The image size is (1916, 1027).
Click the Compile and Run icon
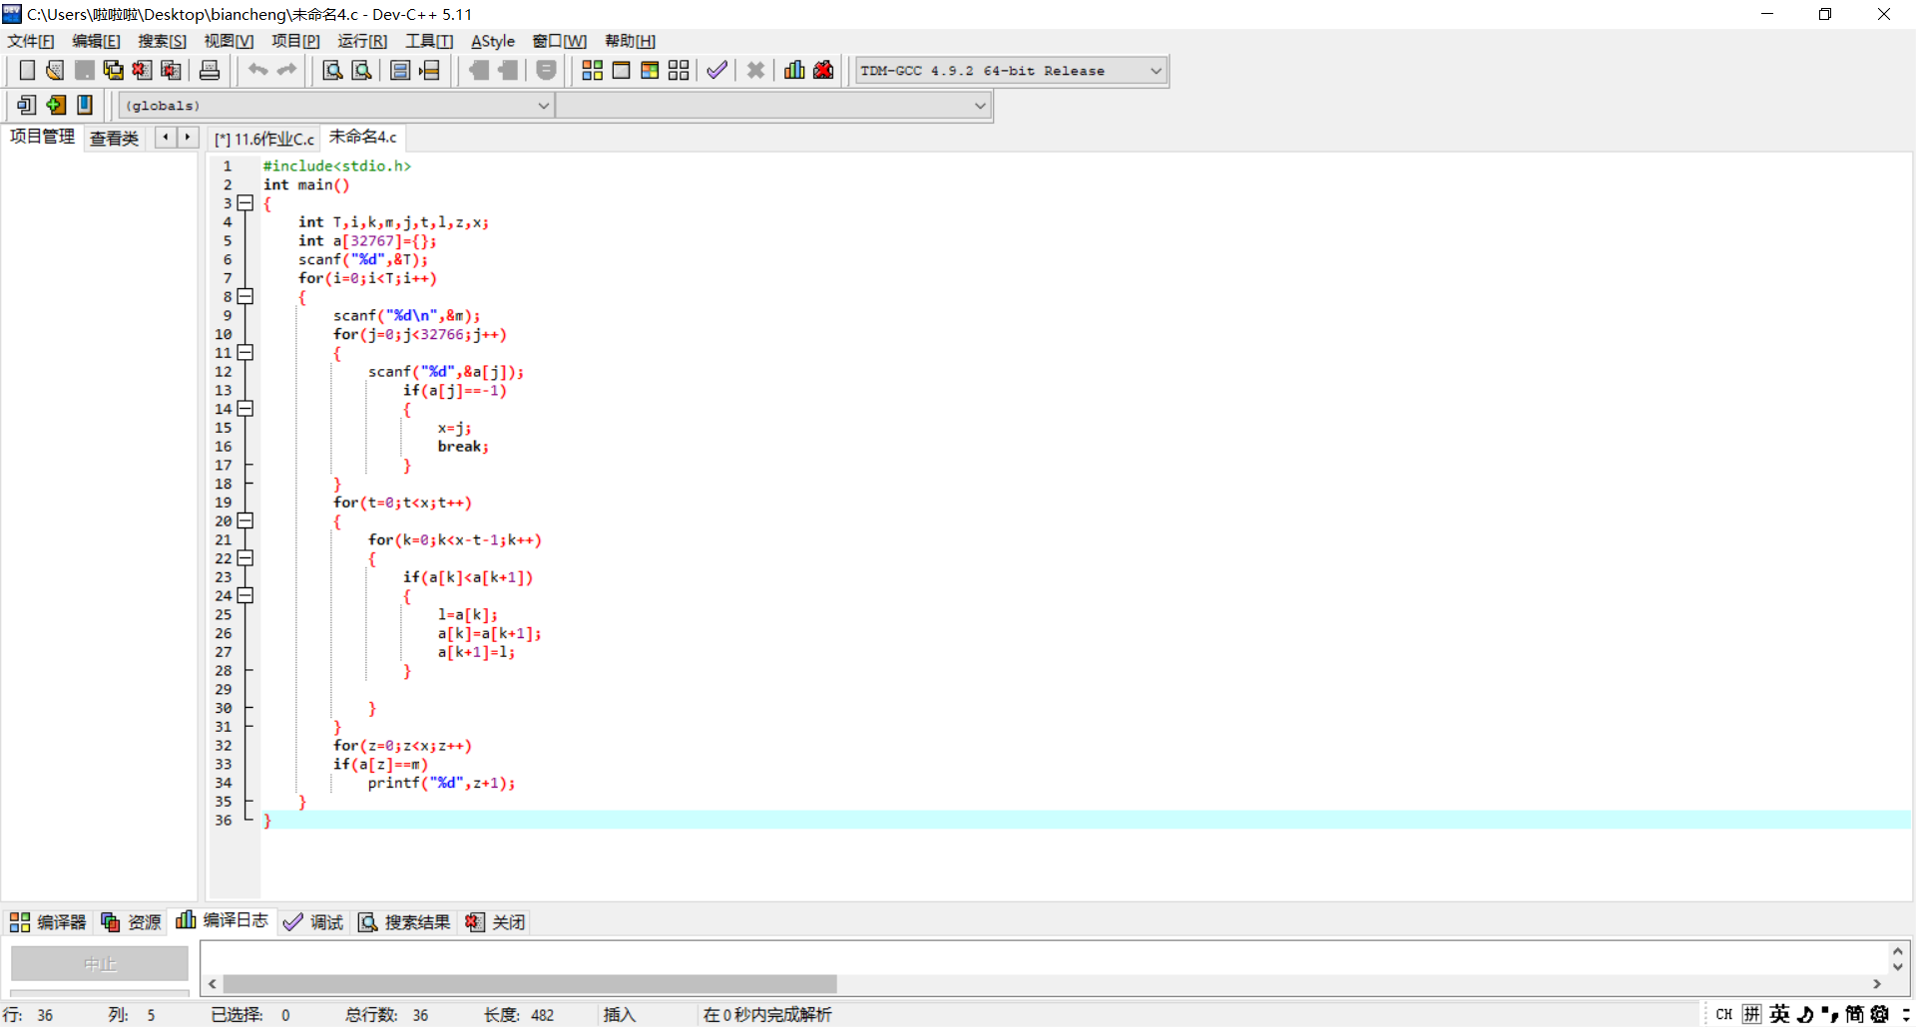(650, 70)
